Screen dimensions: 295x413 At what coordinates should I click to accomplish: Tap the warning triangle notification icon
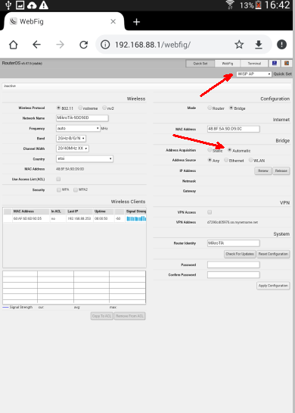pos(44,5)
